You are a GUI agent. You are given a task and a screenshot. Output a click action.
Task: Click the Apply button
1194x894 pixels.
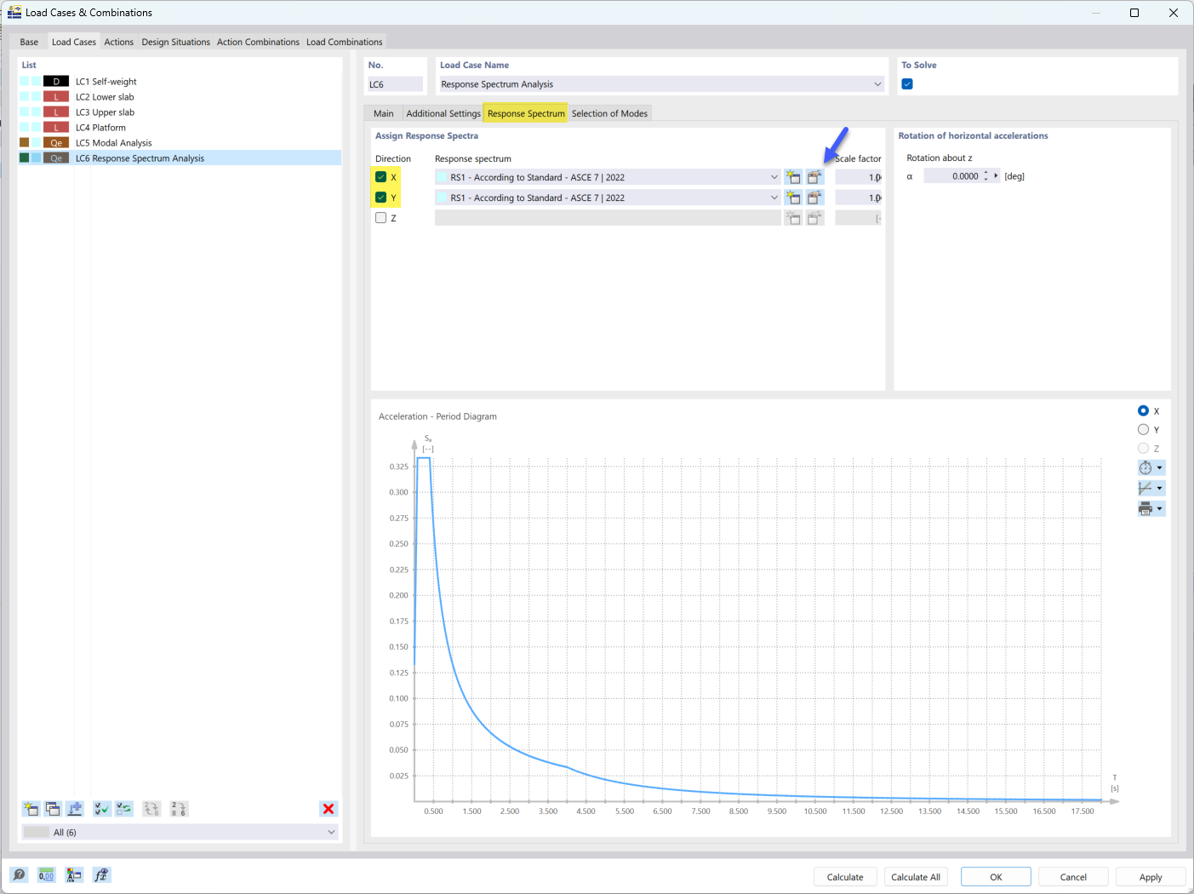1151,877
